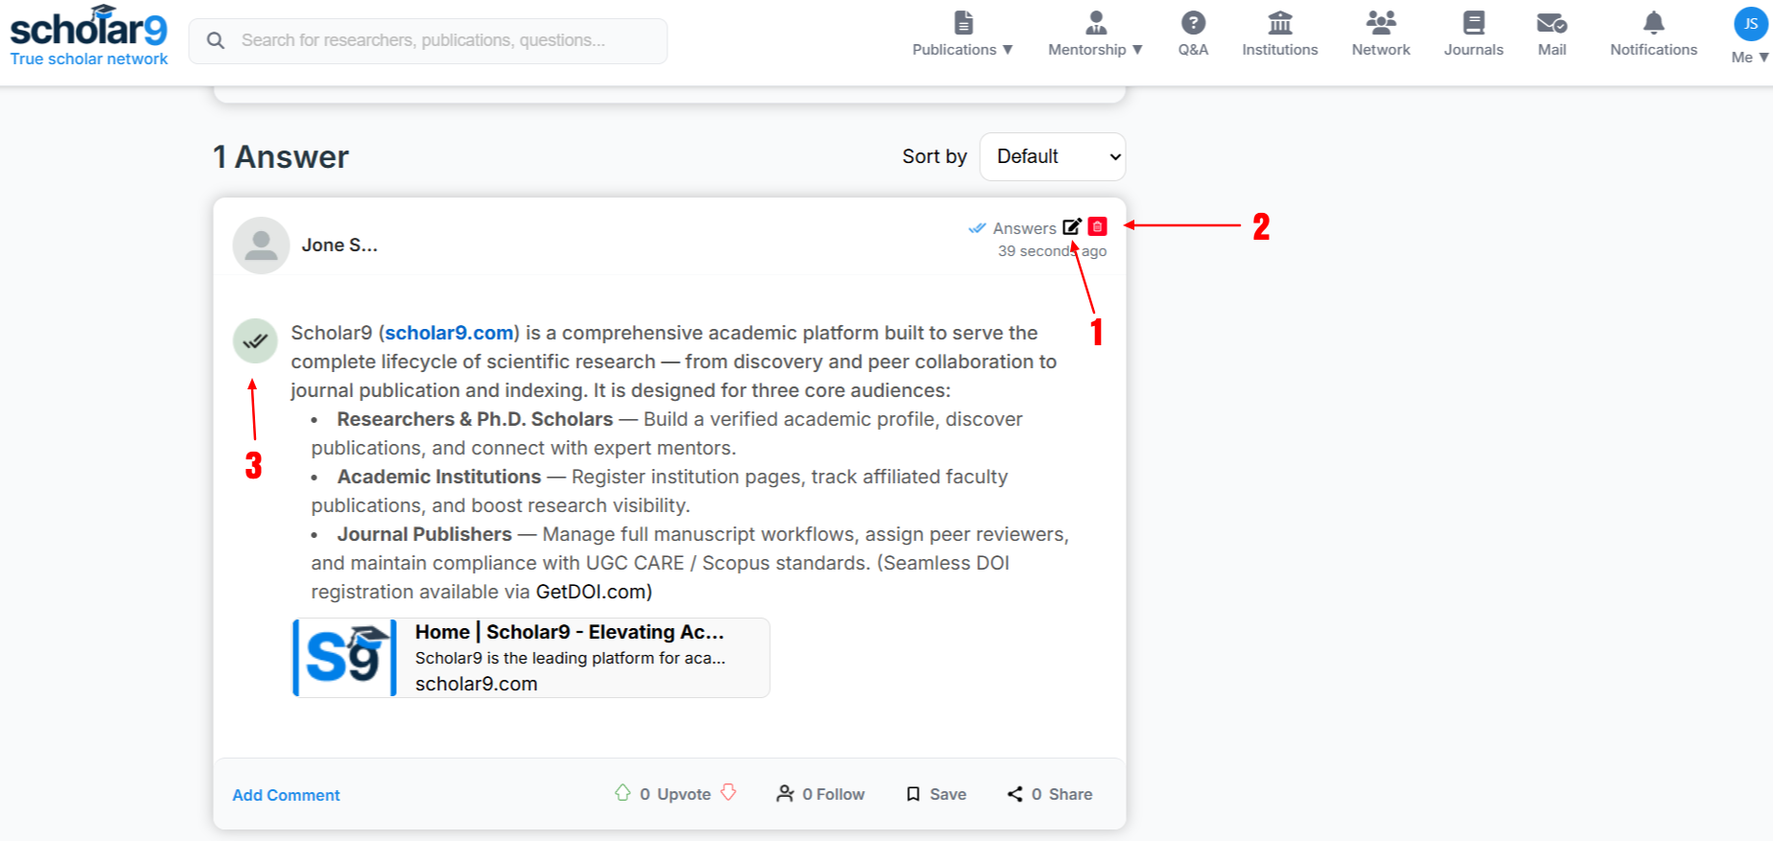
Task: Share the answer
Action: (1050, 794)
